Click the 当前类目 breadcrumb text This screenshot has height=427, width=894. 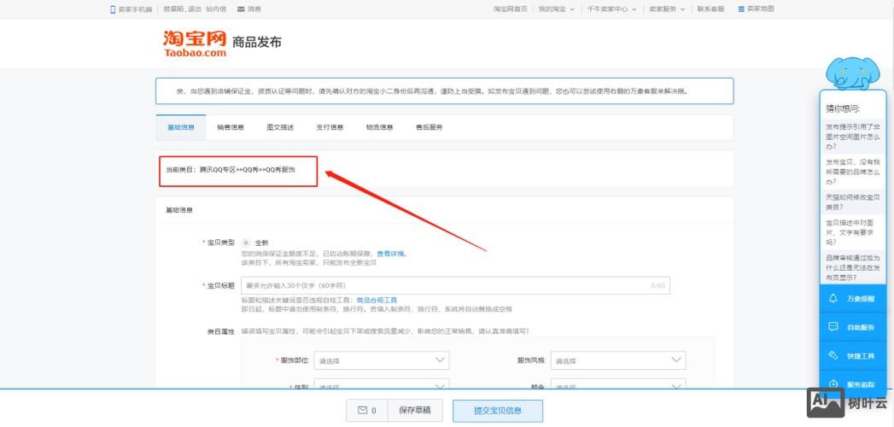231,170
